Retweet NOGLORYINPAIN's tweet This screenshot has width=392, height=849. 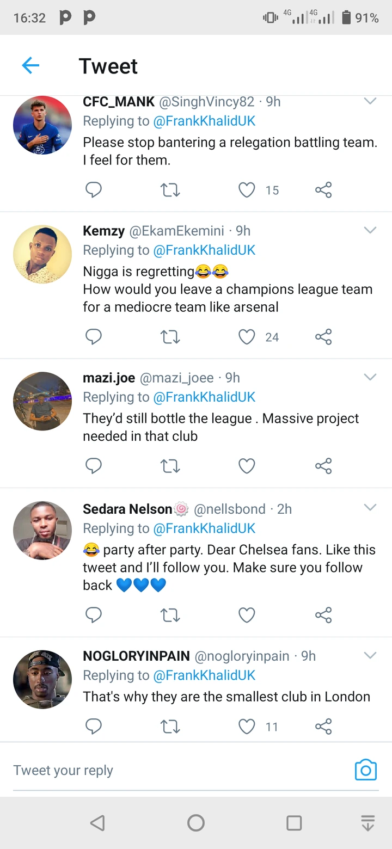[170, 727]
